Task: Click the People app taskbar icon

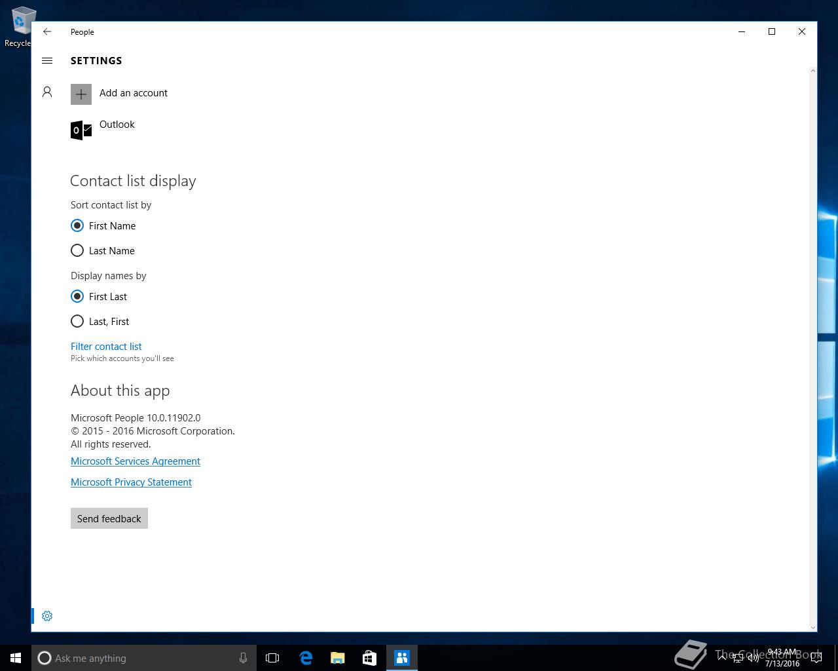Action: 402,658
